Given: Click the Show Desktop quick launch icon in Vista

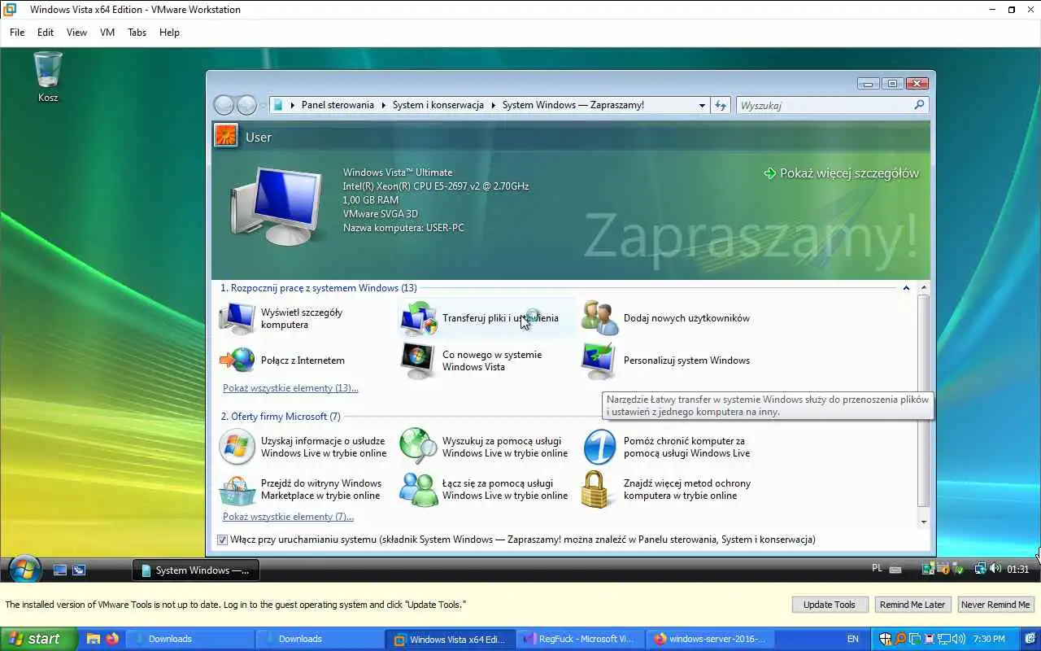Looking at the screenshot, I should click(60, 570).
